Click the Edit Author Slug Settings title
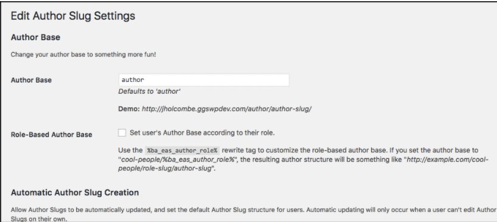 73,16
